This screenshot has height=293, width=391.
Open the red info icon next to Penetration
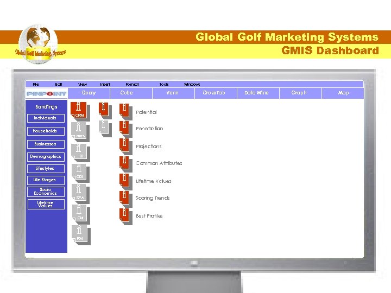click(125, 129)
